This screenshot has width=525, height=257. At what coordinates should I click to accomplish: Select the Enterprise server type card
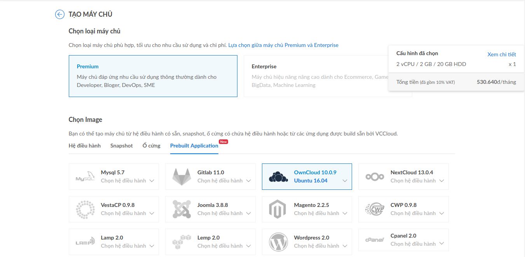(328, 76)
